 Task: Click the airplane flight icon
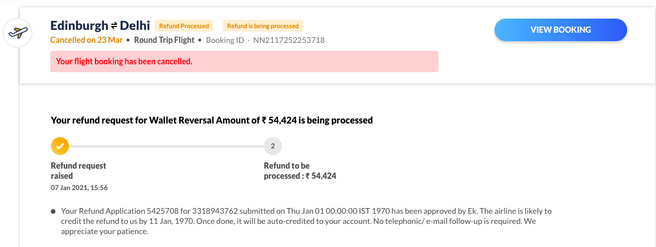[x=17, y=33]
